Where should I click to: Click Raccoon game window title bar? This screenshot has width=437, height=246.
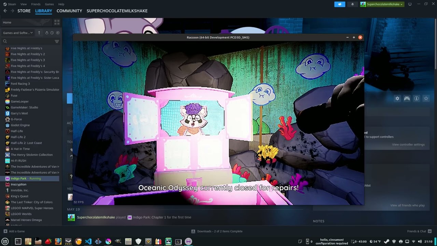pyautogui.click(x=218, y=37)
